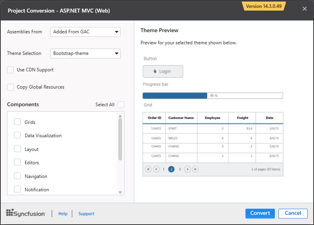Image resolution: width=314 pixels, height=225 pixels.
Task: Check the Editors component
Action: coord(17,162)
